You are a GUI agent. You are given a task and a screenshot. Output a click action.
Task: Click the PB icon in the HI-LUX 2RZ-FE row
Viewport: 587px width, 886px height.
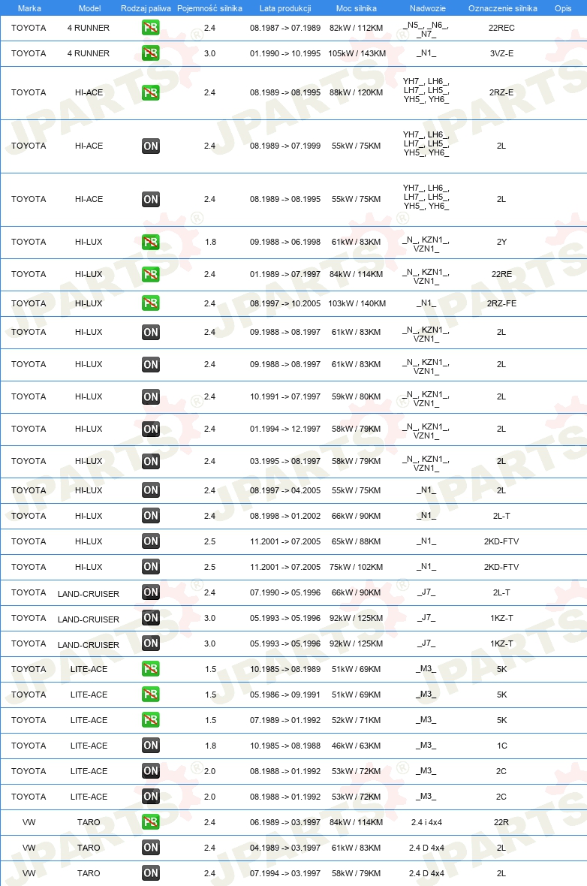point(150,303)
